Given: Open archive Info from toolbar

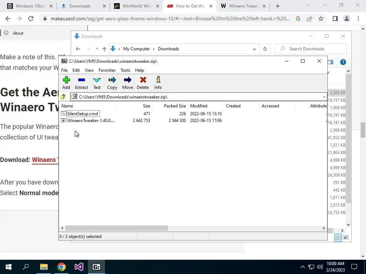Looking at the screenshot, I should 158,83.
